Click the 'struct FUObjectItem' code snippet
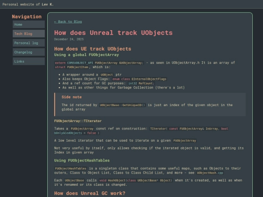 pyautogui.click(x=72, y=67)
